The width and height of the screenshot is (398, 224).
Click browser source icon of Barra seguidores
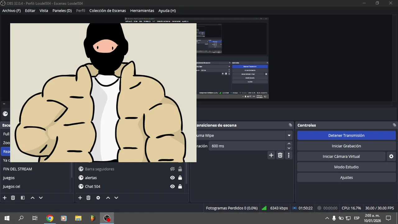click(x=81, y=169)
